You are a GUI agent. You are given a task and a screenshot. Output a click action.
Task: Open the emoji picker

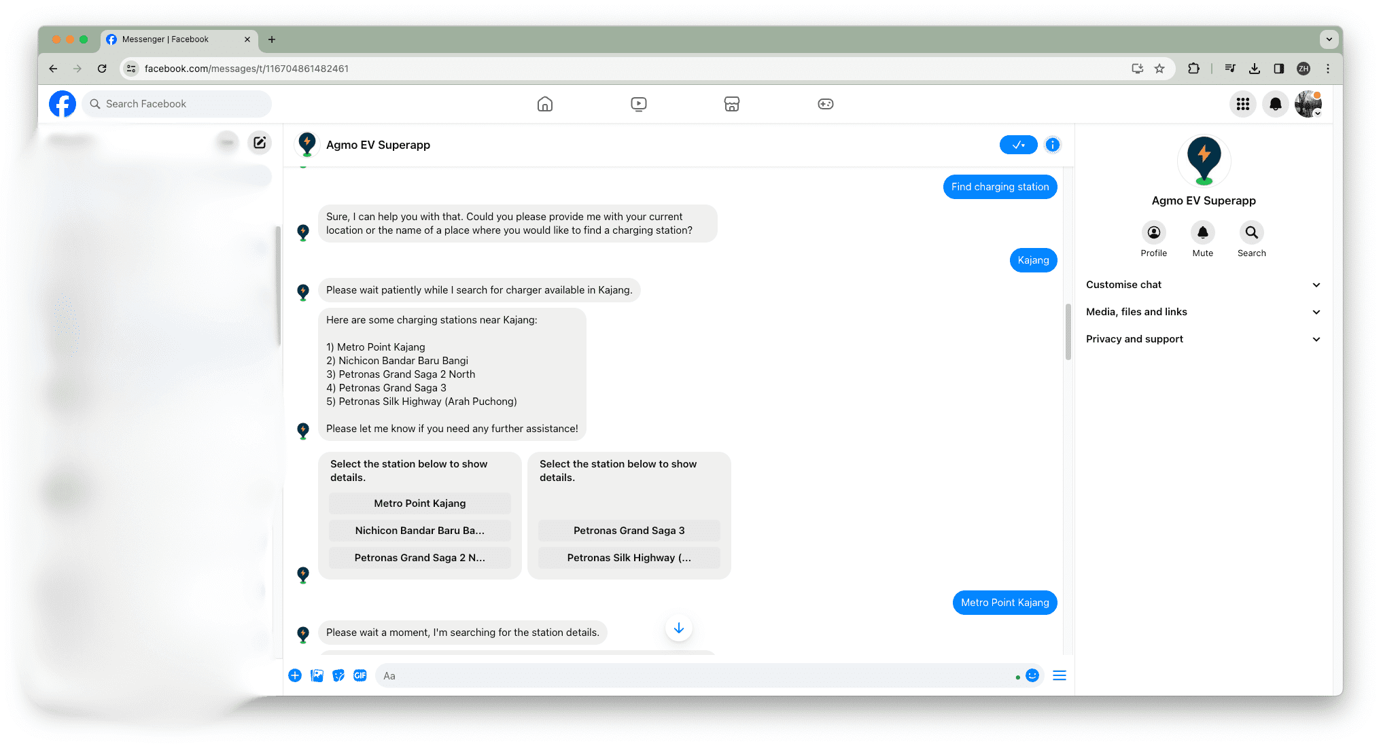click(x=1032, y=675)
